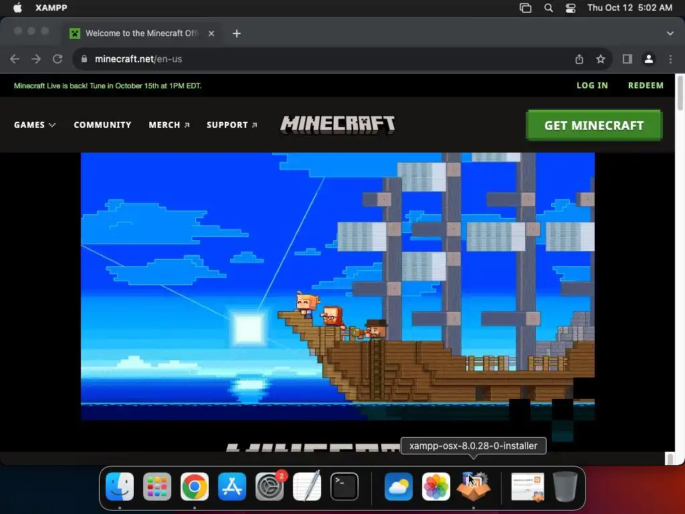Open the XAMPP menu bar item
The height and width of the screenshot is (514, 685).
tap(51, 8)
